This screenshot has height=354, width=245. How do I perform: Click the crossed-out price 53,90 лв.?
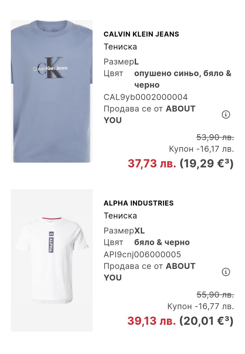tap(215, 137)
